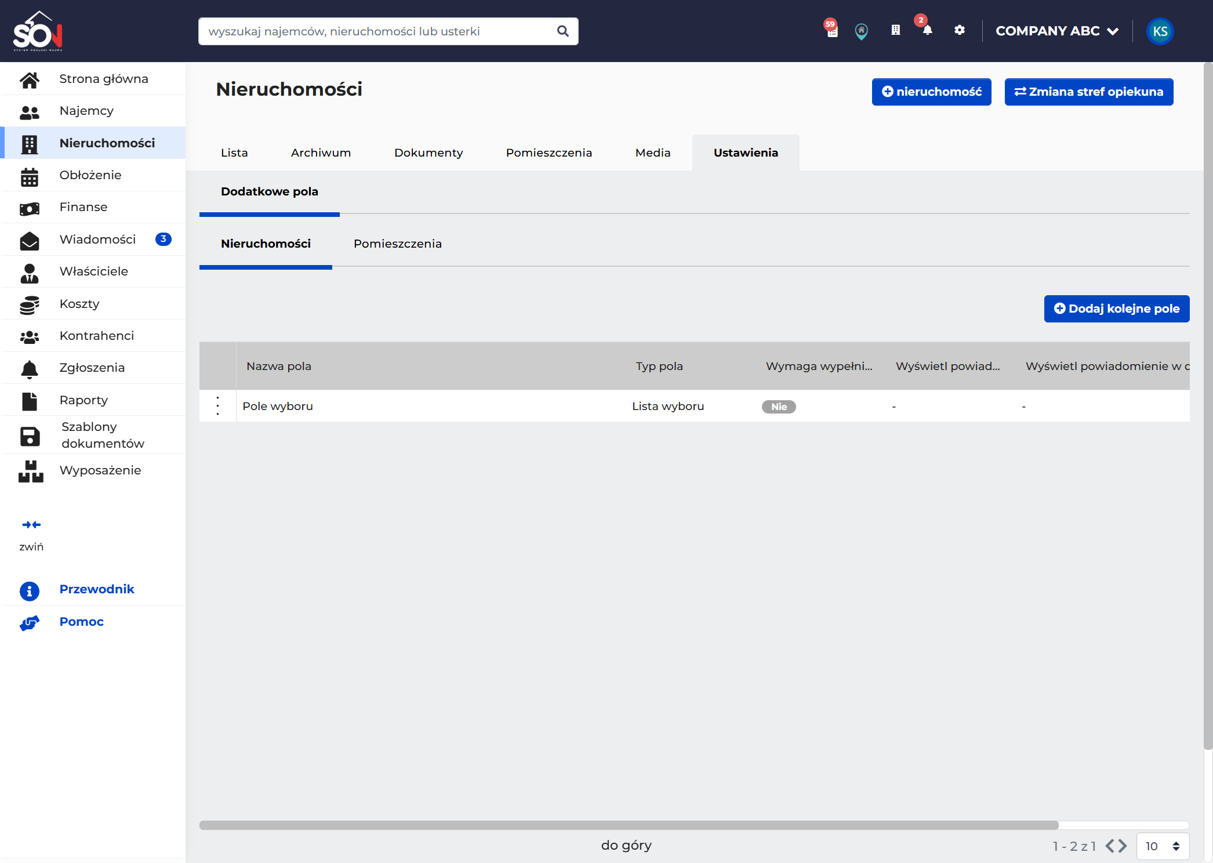
Task: Click the Finanse money icon
Action: [x=30, y=208]
